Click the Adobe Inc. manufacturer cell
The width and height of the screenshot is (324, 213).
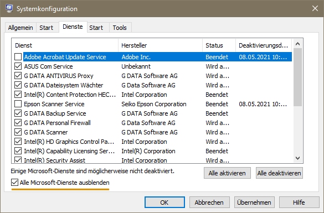136,57
